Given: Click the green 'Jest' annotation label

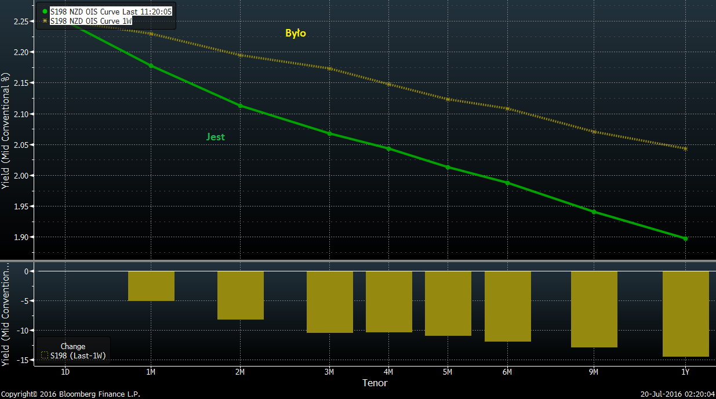Looking at the screenshot, I should pyautogui.click(x=215, y=137).
